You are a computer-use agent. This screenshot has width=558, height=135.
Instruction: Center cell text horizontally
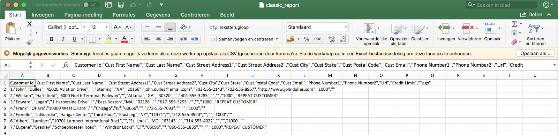159,39
